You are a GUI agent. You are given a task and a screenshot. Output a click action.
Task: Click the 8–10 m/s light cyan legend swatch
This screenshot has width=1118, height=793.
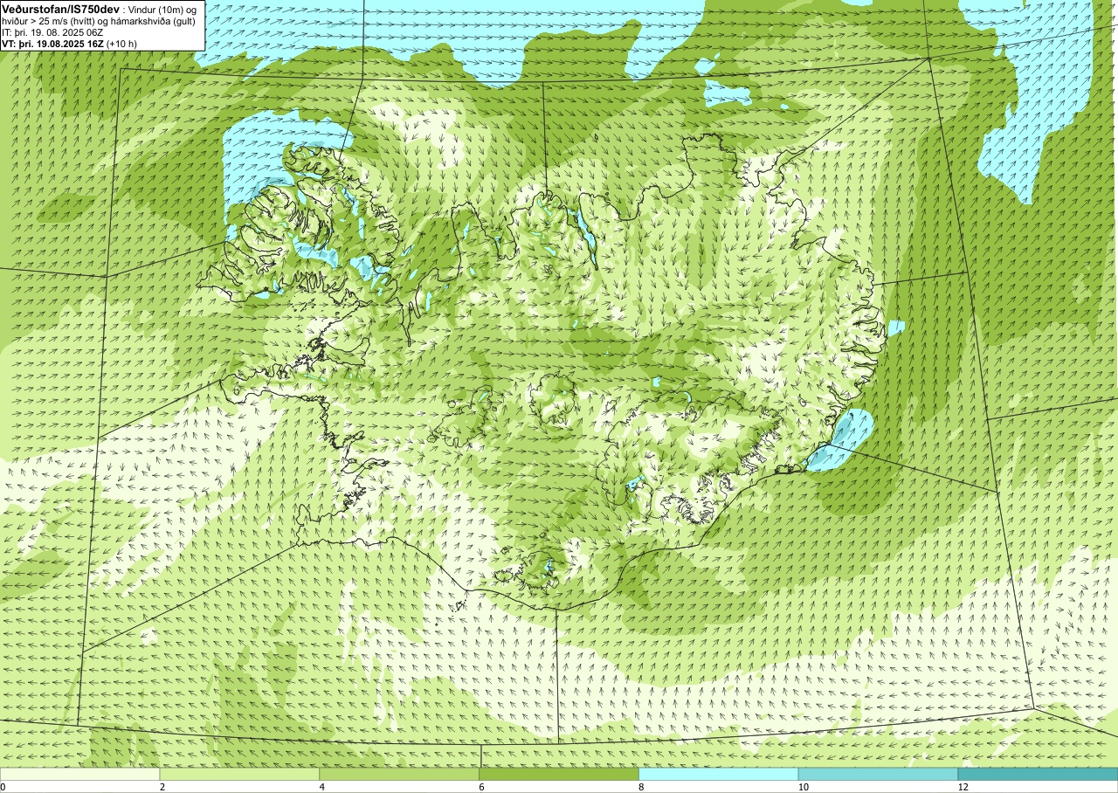[719, 774]
